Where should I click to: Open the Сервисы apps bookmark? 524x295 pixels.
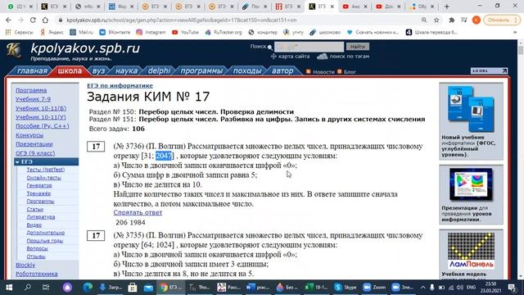pyautogui.click(x=20, y=32)
